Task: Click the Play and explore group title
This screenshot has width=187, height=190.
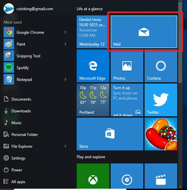Action: [x=91, y=157]
